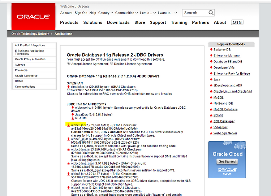The height and width of the screenshot is (196, 271).
Task: Click download icon next to Solaris
Action: 211,116
